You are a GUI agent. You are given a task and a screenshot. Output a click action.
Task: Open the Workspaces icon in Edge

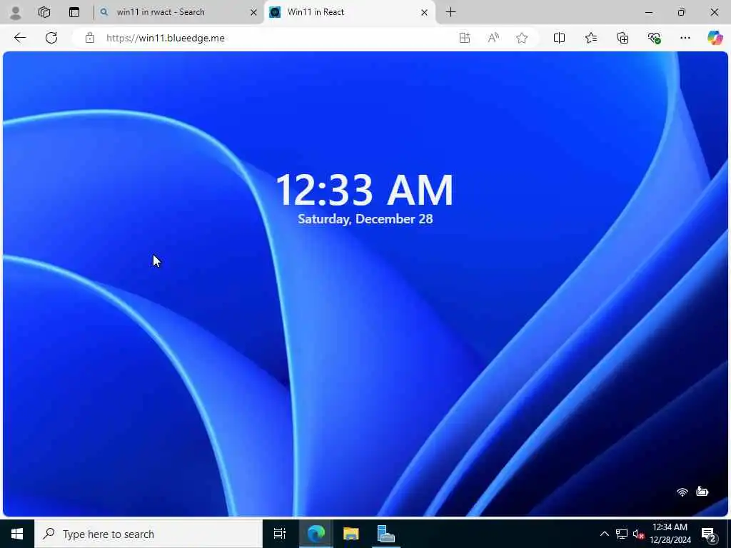44,12
